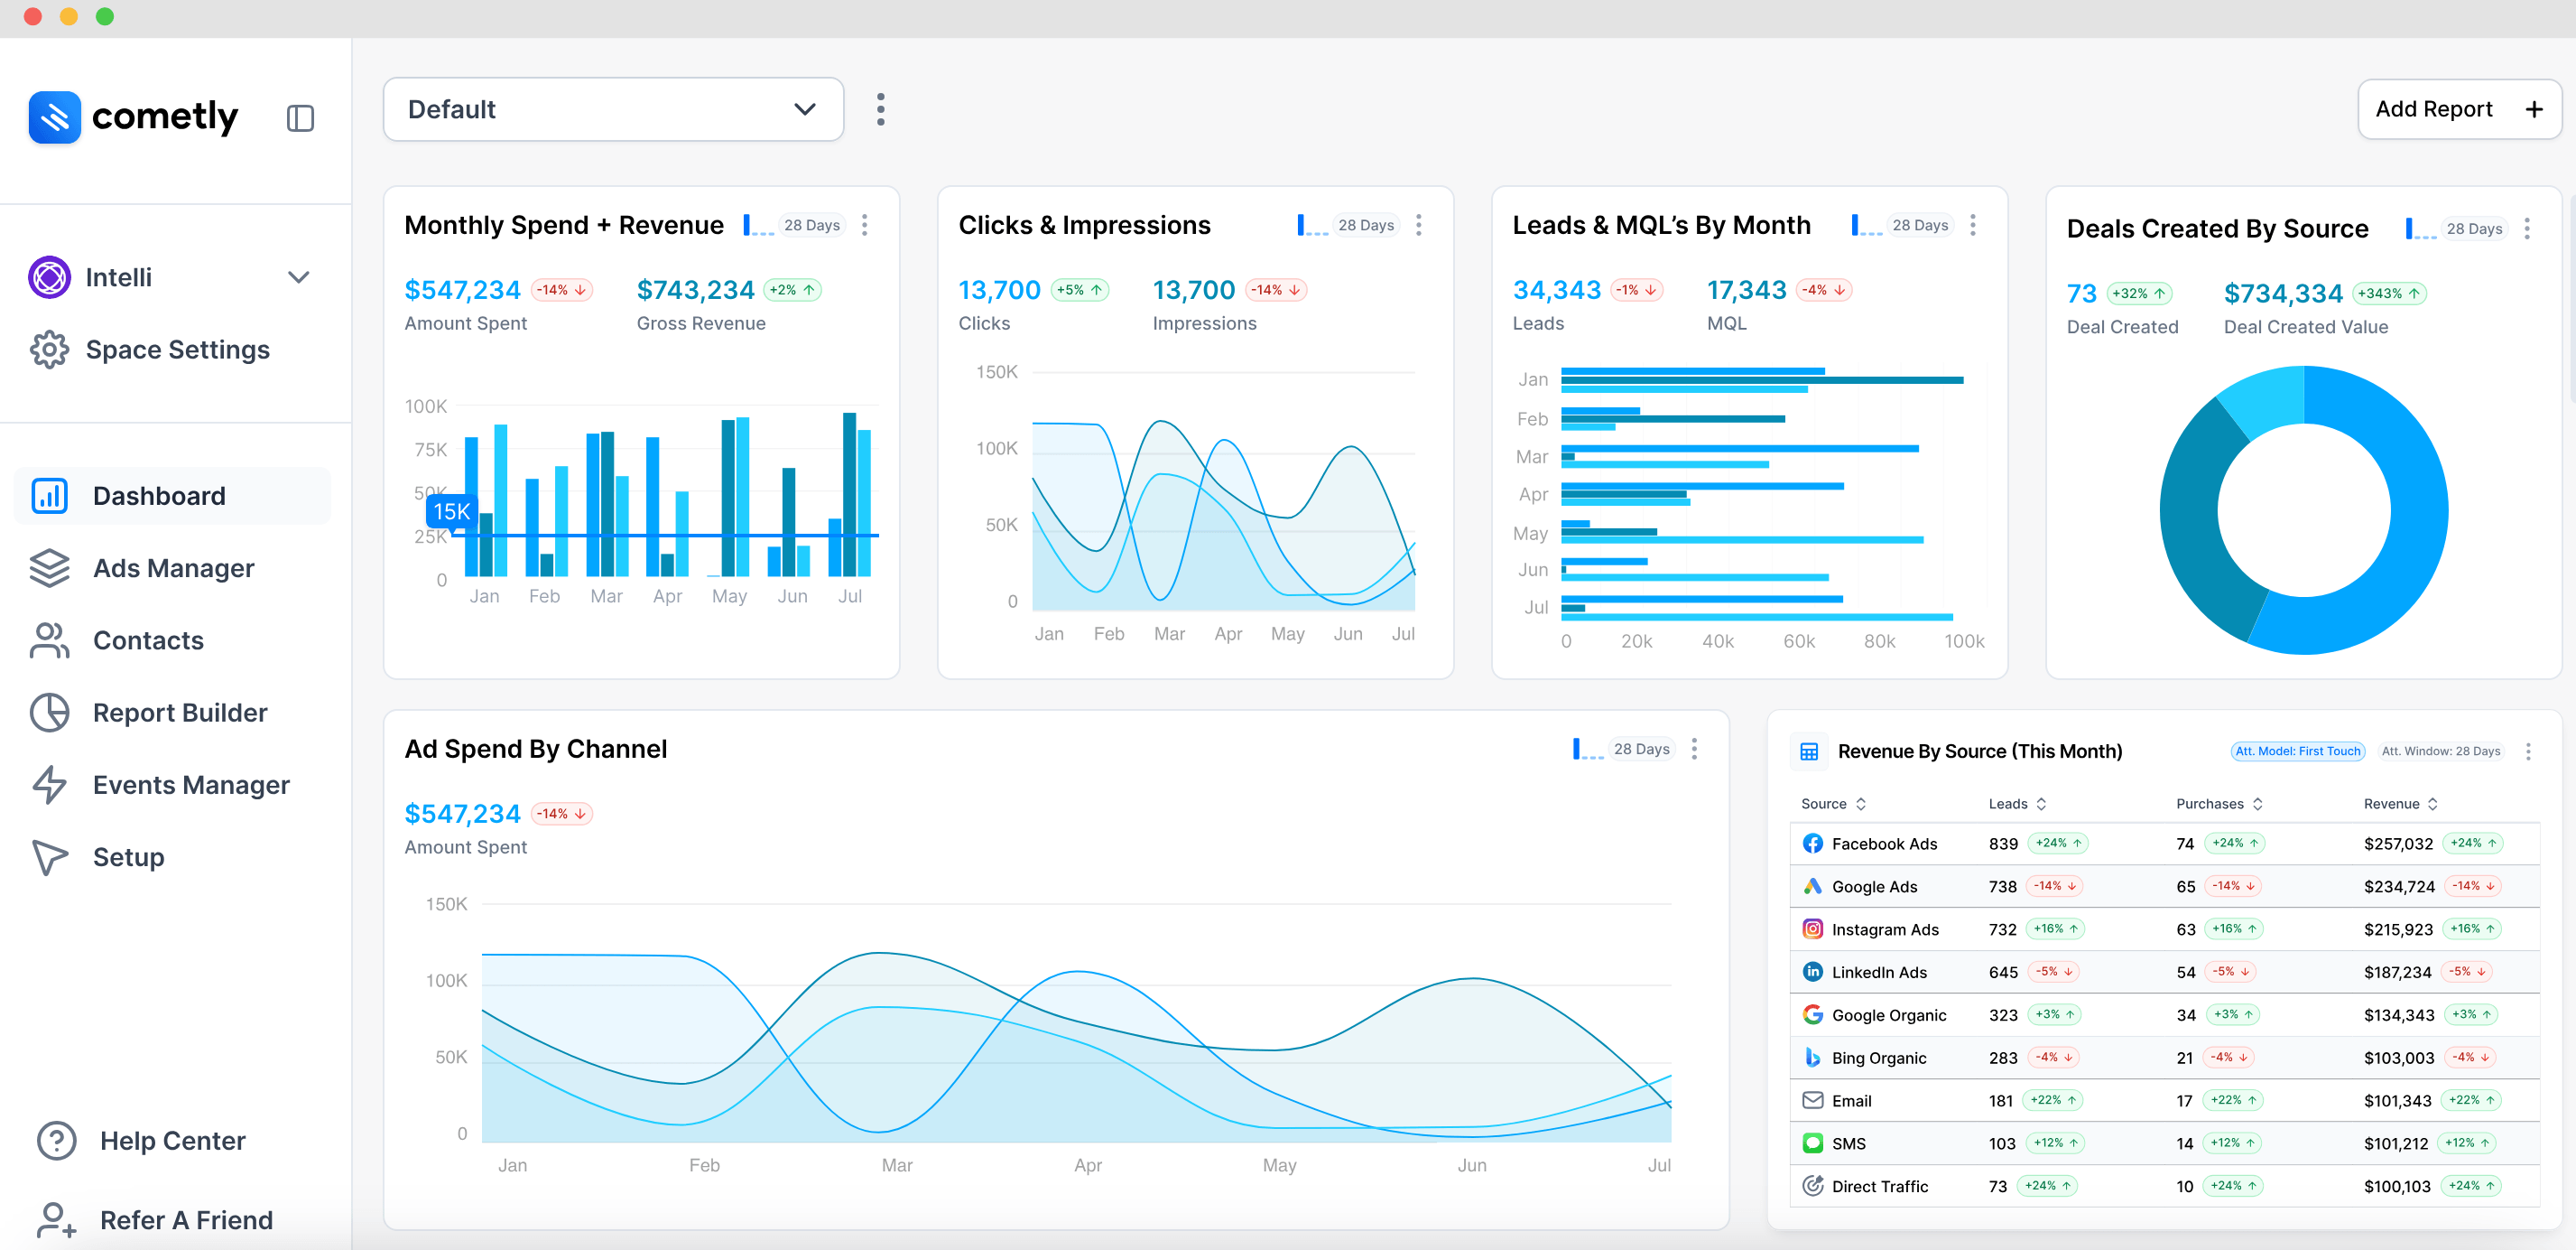Click the 15K marker on spend chart
Image resolution: width=2576 pixels, height=1250 pixels.
(x=451, y=511)
